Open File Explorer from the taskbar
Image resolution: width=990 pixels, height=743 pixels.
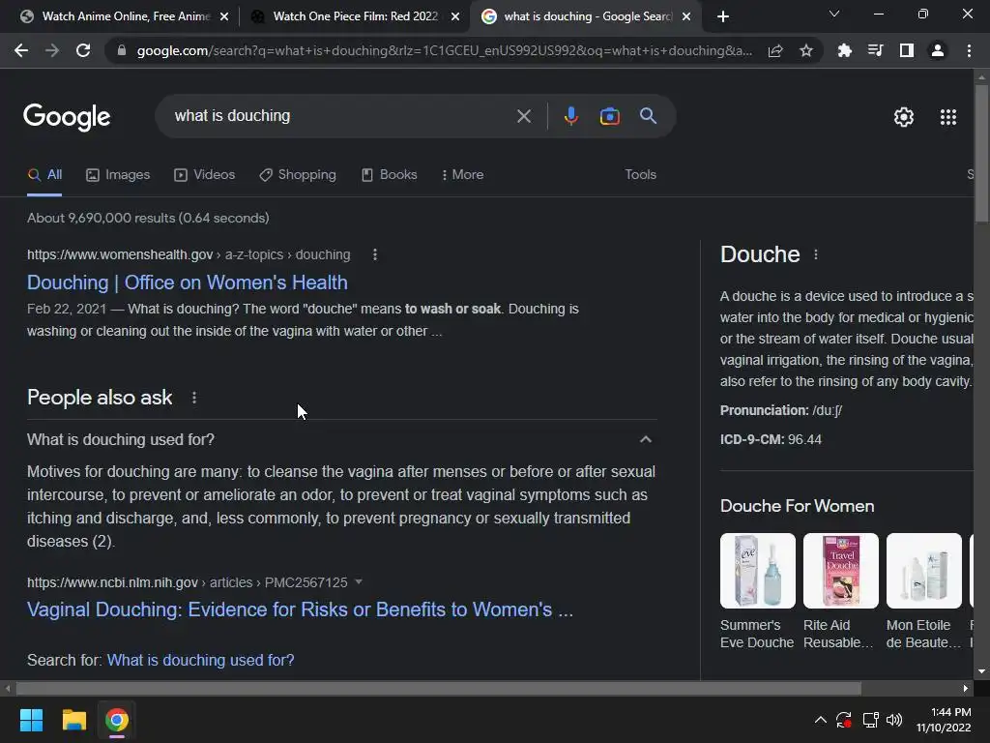73,720
